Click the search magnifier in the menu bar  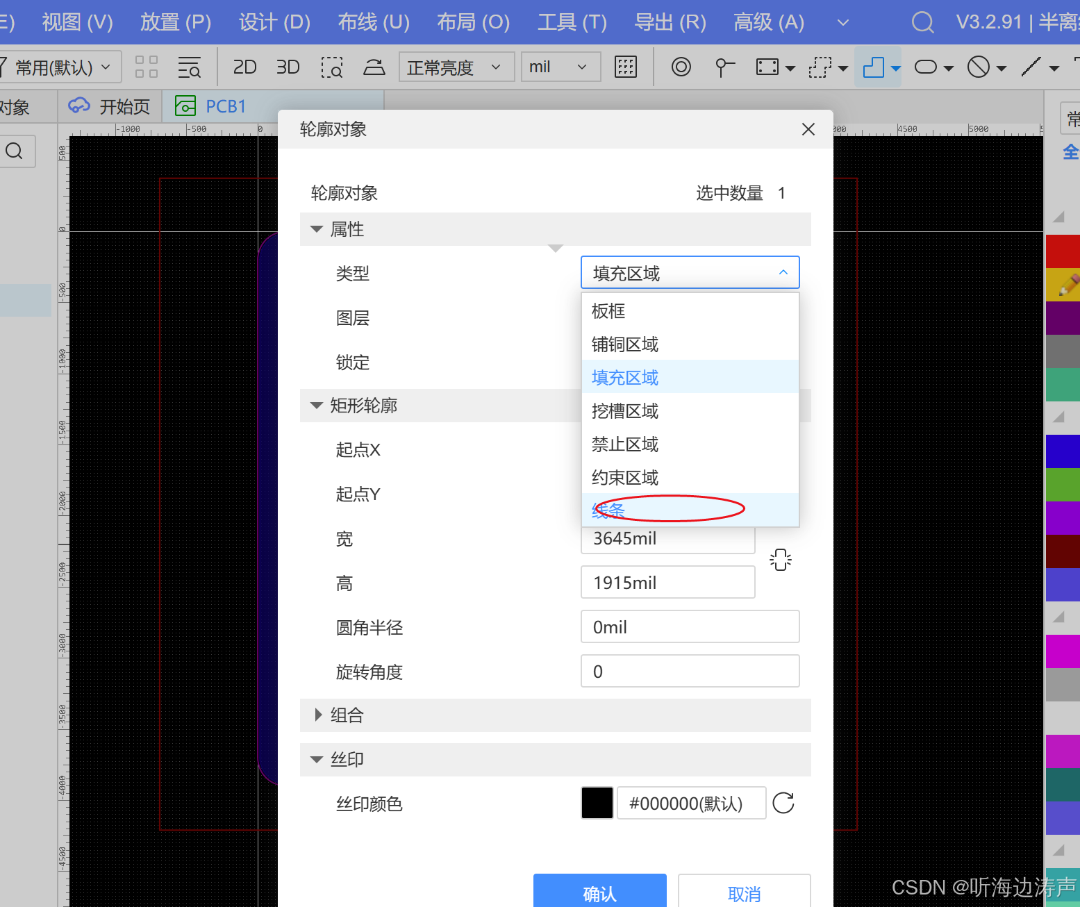[922, 22]
